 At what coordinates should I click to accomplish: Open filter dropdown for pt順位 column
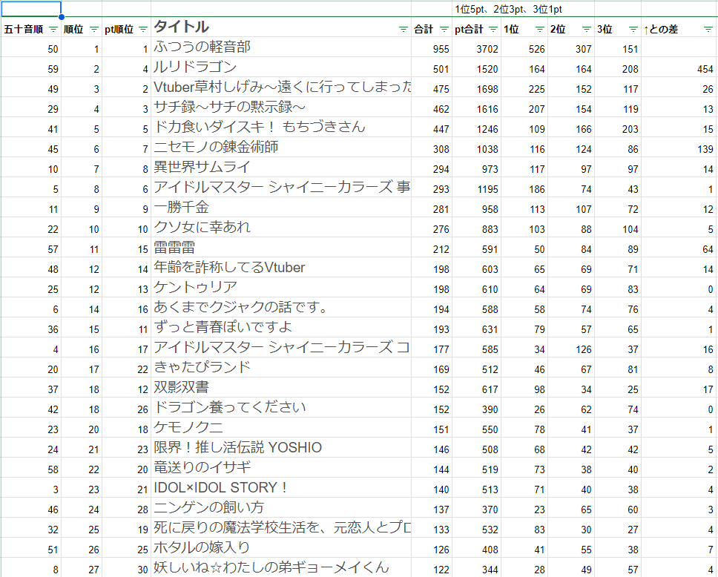tap(143, 30)
